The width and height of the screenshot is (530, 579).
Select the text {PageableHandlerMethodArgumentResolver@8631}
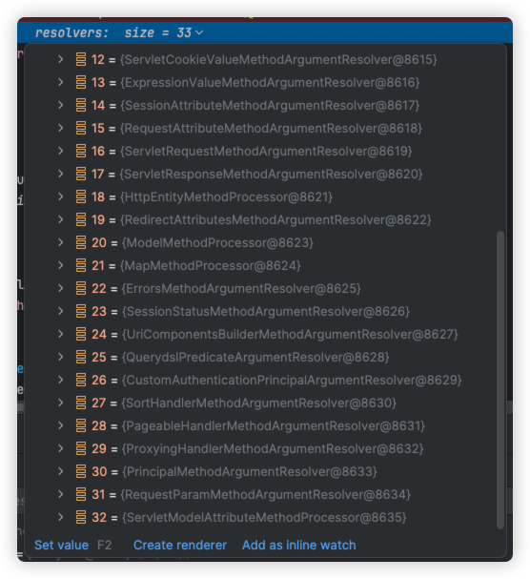[x=274, y=425]
